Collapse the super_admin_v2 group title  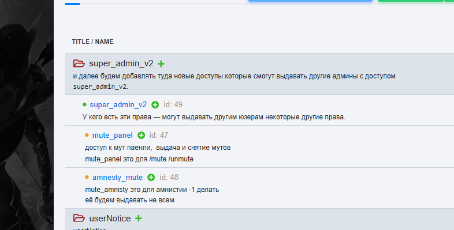click(121, 63)
